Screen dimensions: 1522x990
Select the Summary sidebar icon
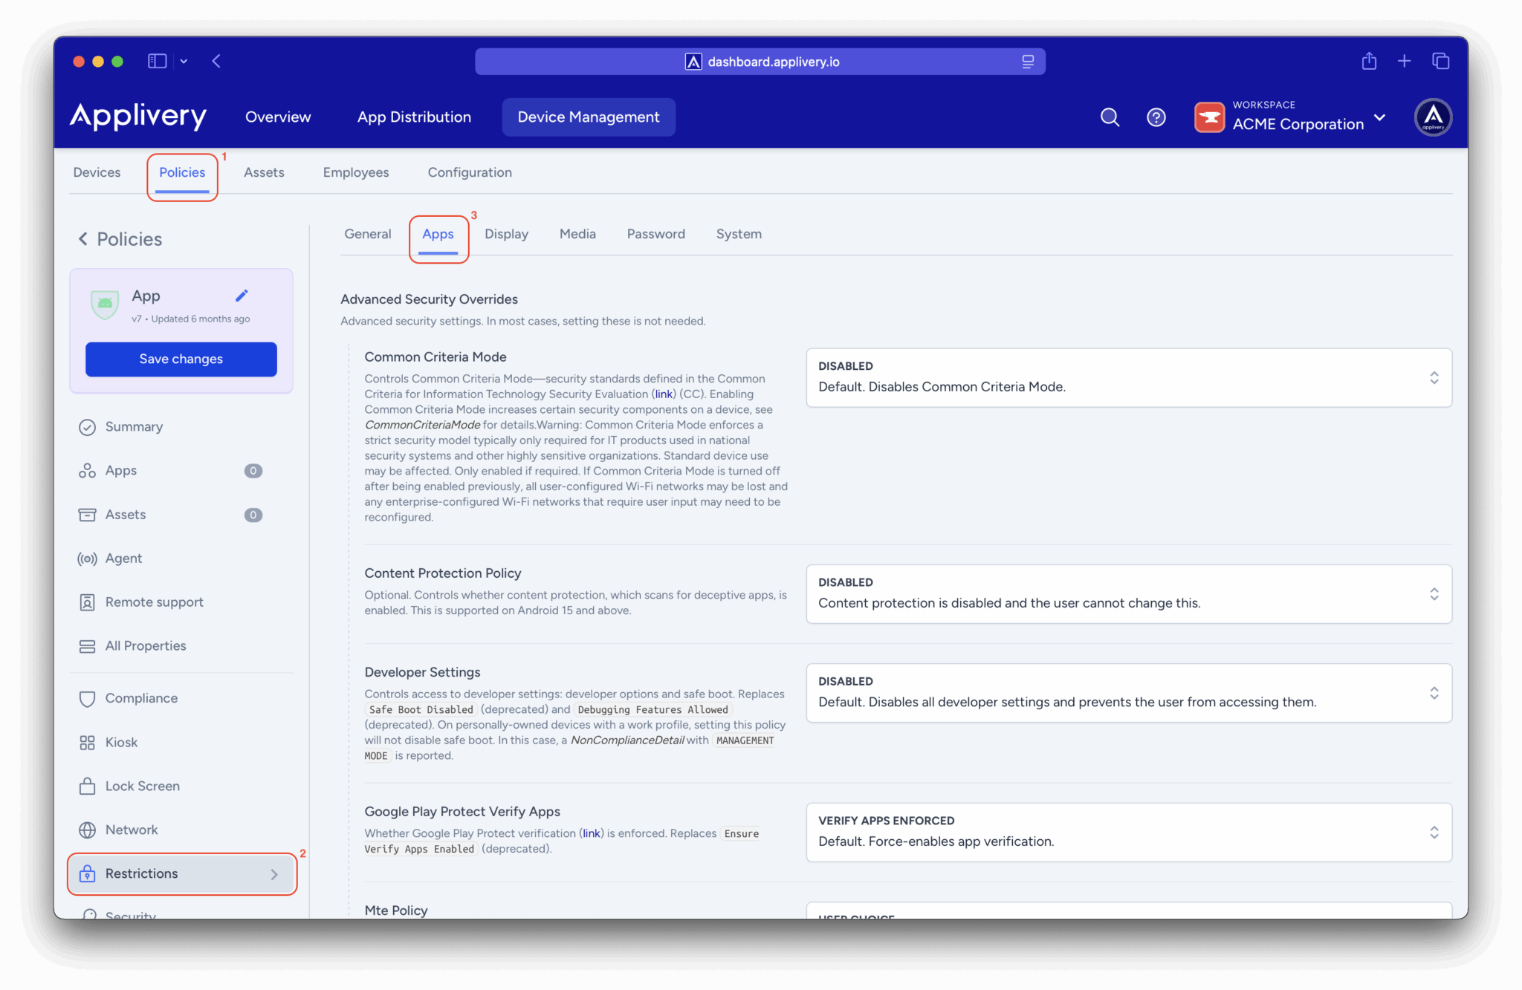87,427
